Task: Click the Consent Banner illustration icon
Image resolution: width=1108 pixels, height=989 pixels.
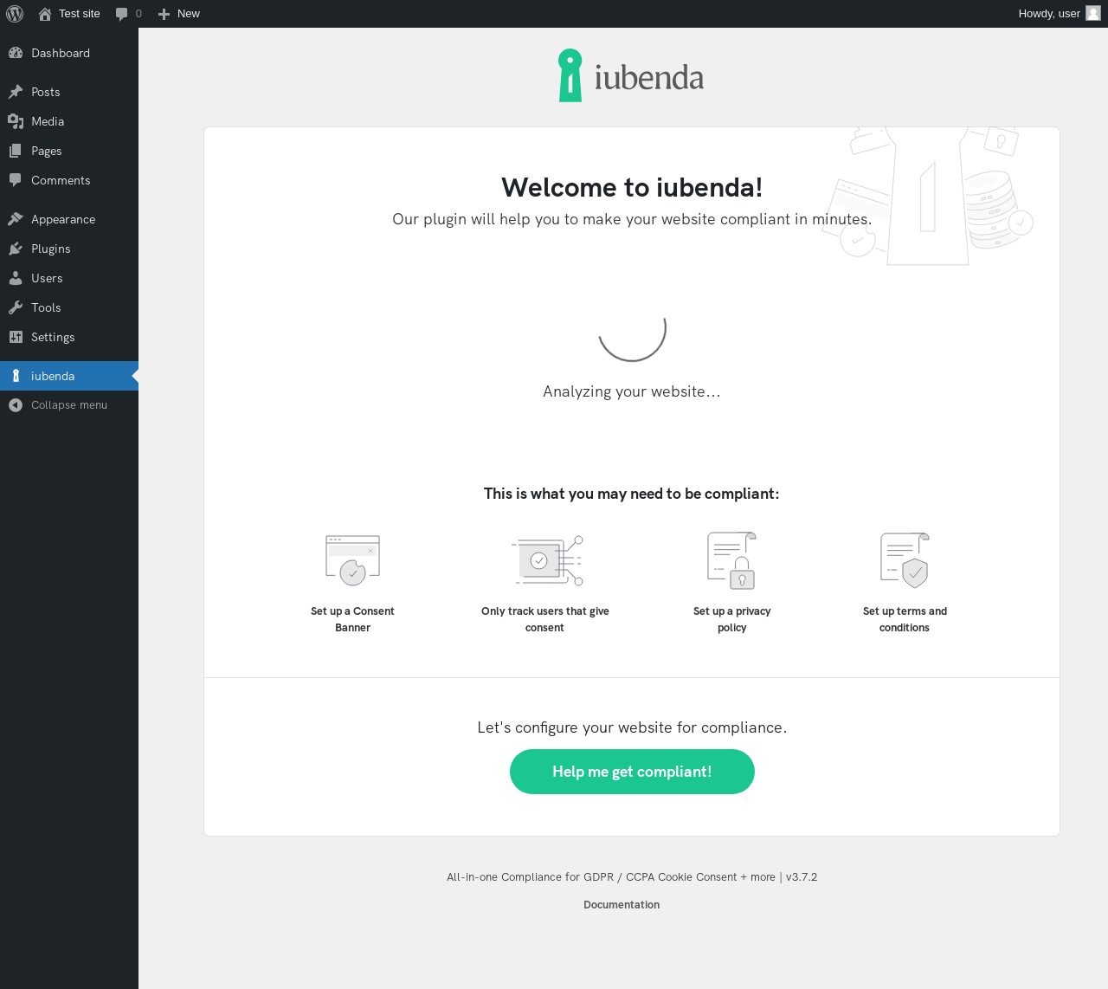Action: (x=353, y=560)
